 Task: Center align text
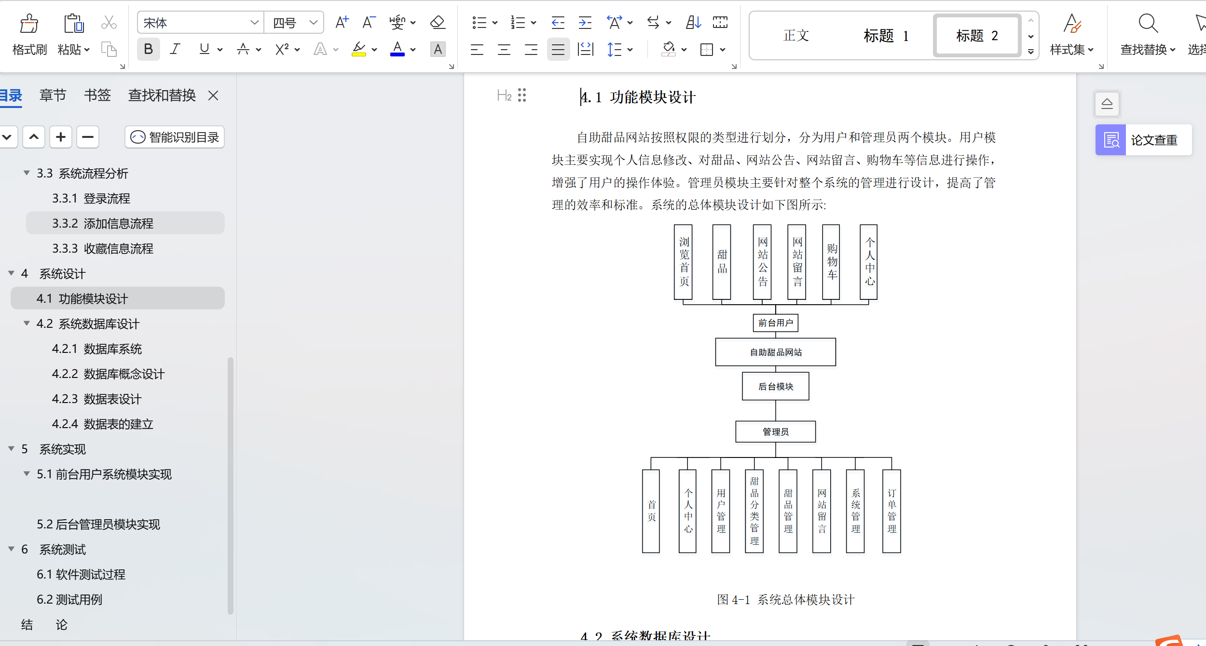[504, 49]
